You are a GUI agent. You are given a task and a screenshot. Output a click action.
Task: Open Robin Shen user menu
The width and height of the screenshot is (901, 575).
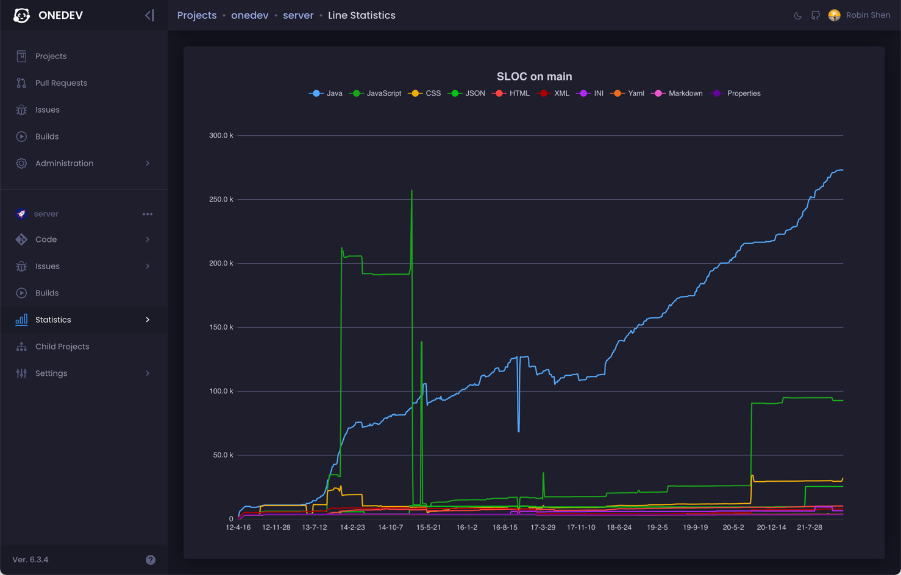860,15
